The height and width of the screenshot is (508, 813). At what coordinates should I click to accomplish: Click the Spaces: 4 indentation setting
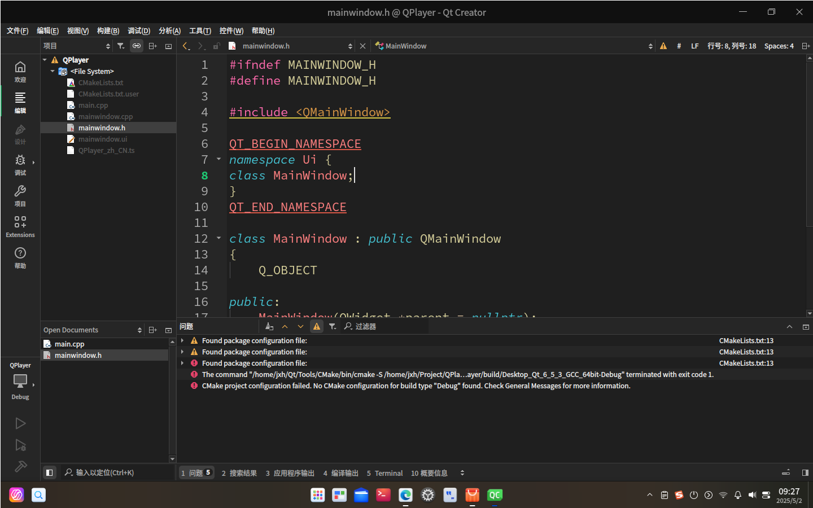point(779,46)
